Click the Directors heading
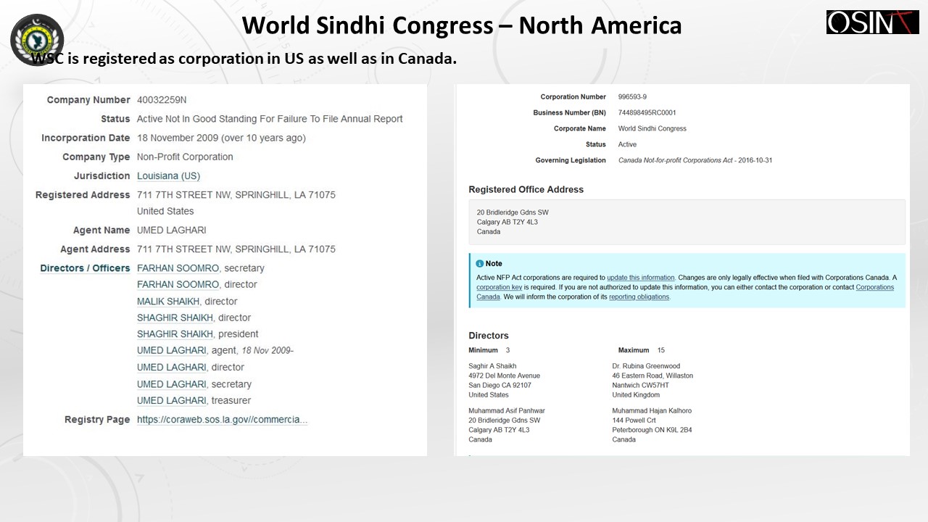Screen dimensions: 928x522 pyautogui.click(x=489, y=336)
